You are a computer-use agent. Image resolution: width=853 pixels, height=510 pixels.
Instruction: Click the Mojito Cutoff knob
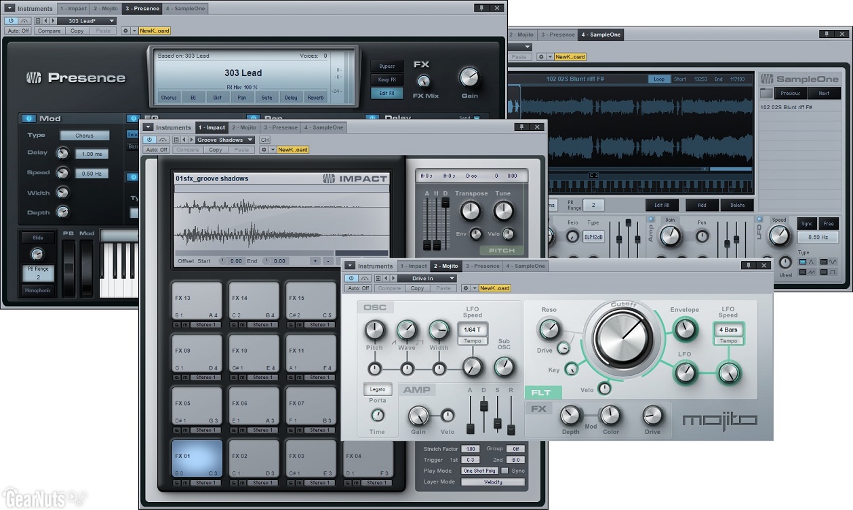[622, 337]
